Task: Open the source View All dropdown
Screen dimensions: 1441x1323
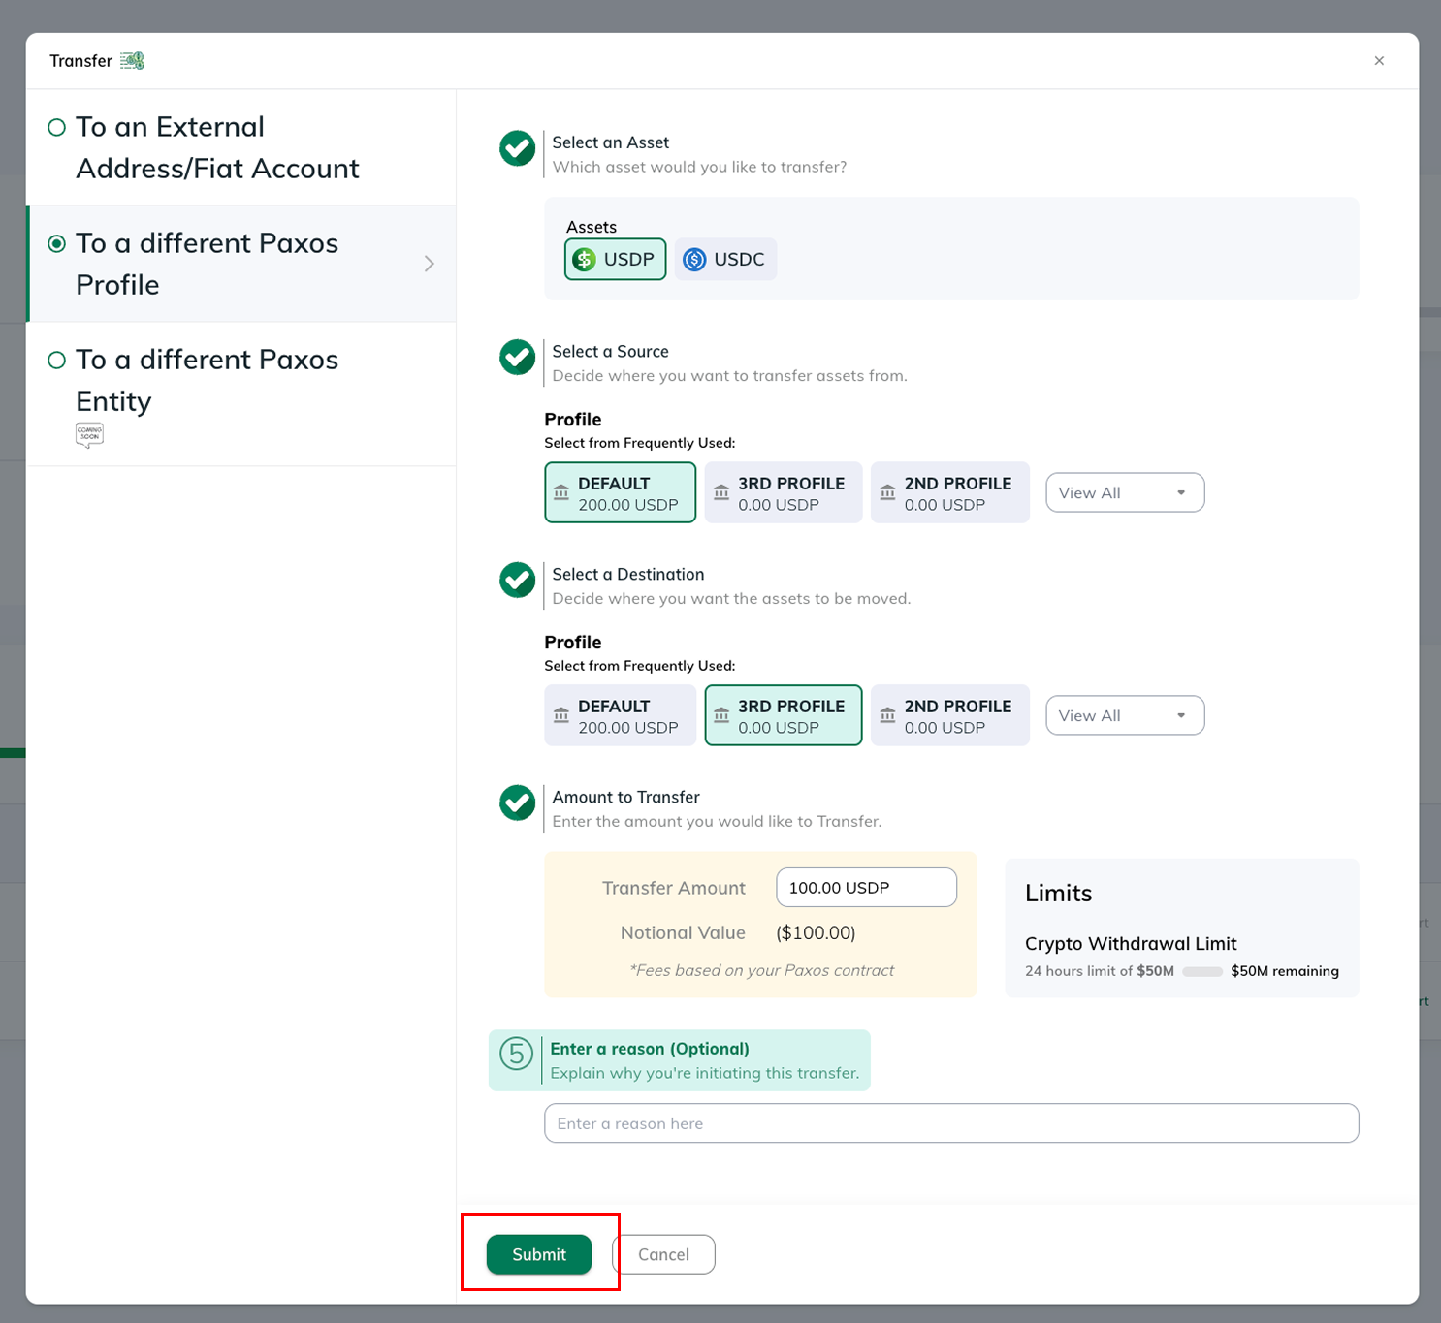Action: 1125,492
